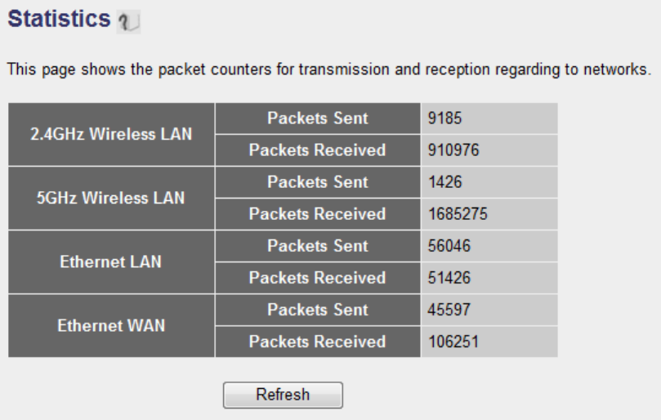Click the Ethernet LAN row header

pyautogui.click(x=111, y=262)
